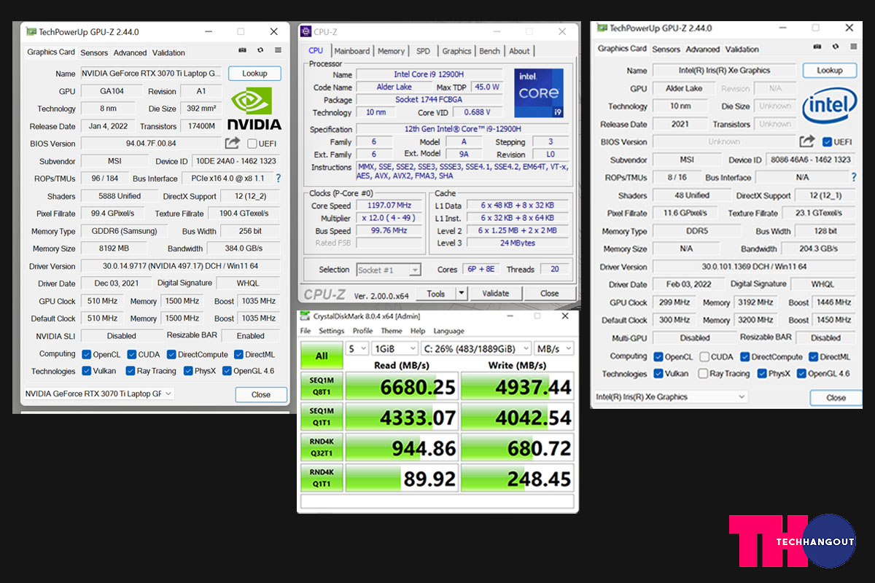875x583 pixels.
Task: Click SEQ1M Q8T1 read result bar 6680.25
Action: coord(402,387)
